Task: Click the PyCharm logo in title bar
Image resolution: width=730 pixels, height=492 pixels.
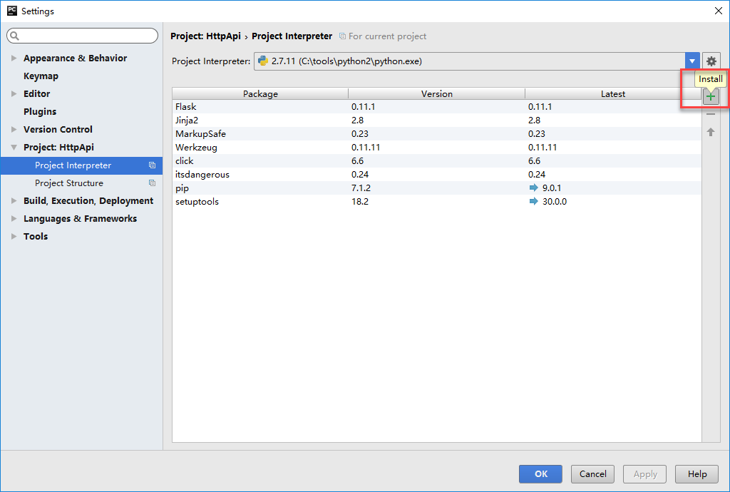Action: point(11,11)
